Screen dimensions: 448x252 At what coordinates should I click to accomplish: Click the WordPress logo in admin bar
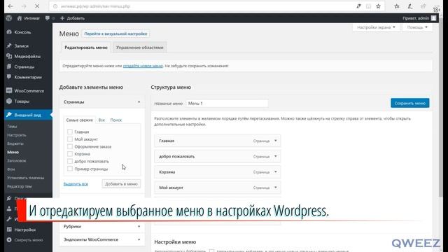[9, 18]
